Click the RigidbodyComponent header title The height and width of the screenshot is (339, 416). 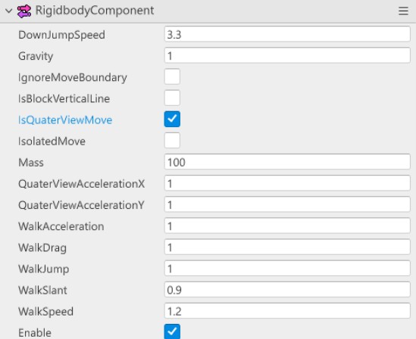click(95, 11)
